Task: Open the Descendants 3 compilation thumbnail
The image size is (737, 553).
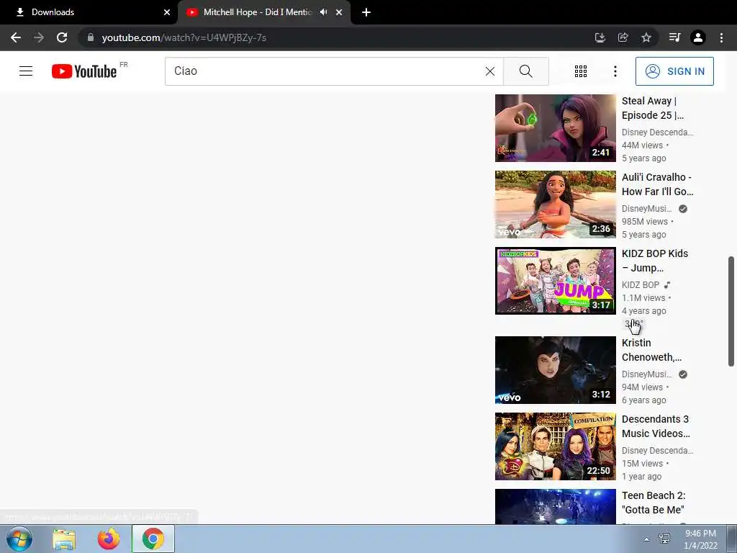Action: (x=555, y=446)
